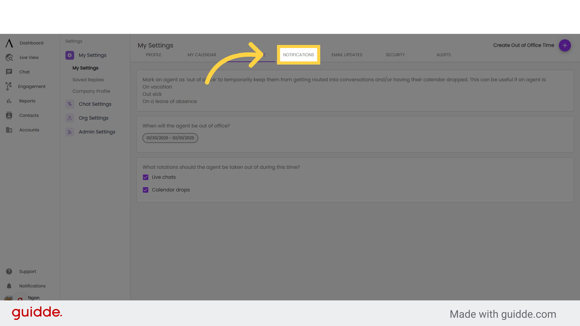
Task: Open the Security tab
Action: (395, 55)
